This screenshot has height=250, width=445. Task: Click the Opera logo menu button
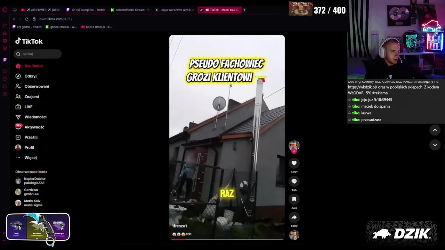point(5,10)
